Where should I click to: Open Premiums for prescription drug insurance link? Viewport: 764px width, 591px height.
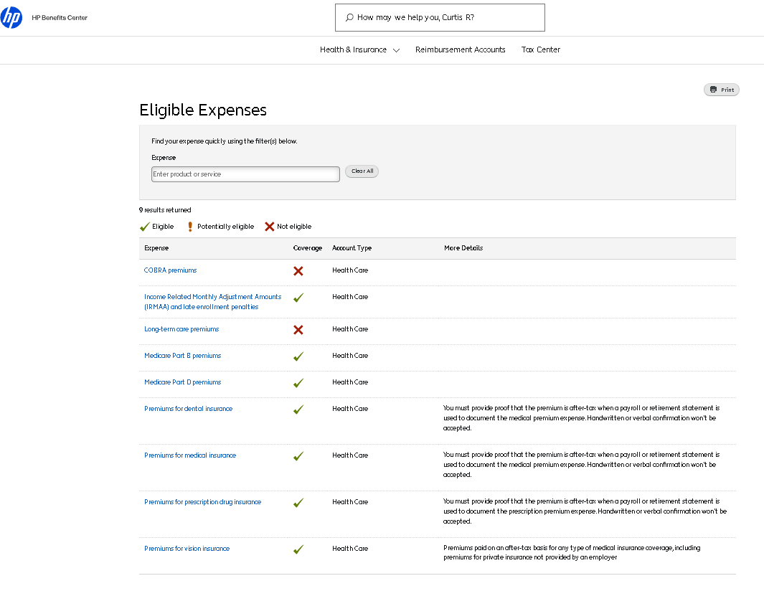(x=202, y=502)
